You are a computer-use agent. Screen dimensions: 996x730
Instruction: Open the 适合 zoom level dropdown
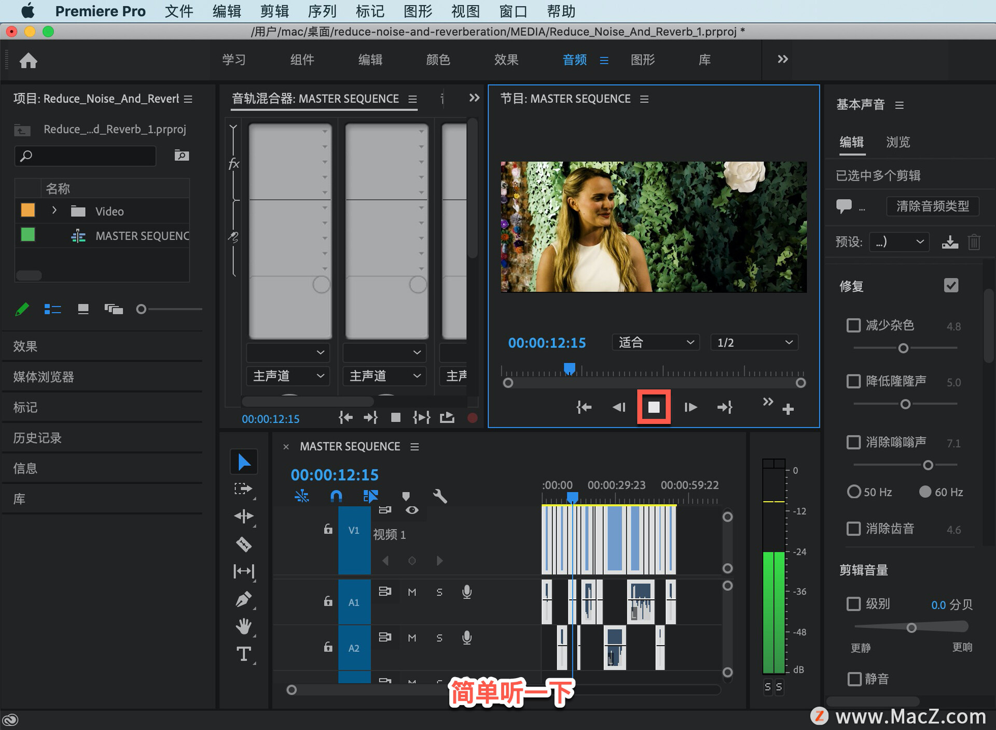(656, 342)
